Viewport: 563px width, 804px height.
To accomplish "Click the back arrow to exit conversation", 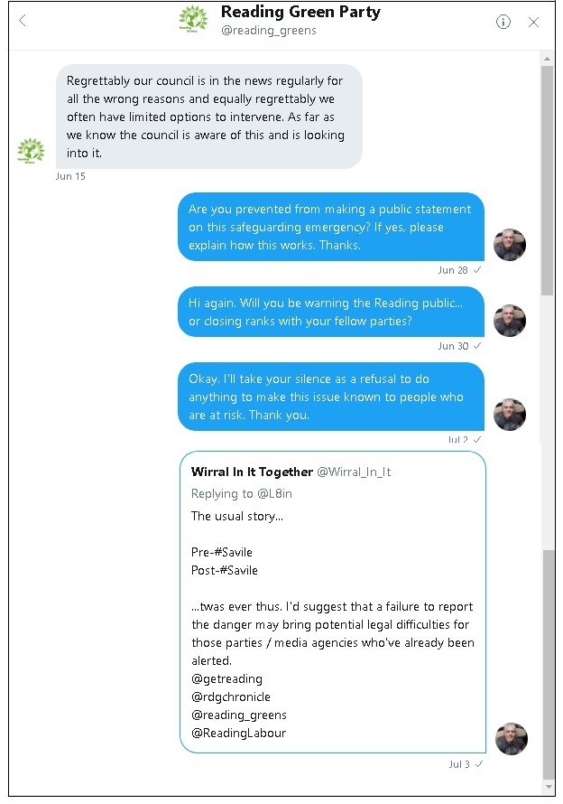I will 22,20.
